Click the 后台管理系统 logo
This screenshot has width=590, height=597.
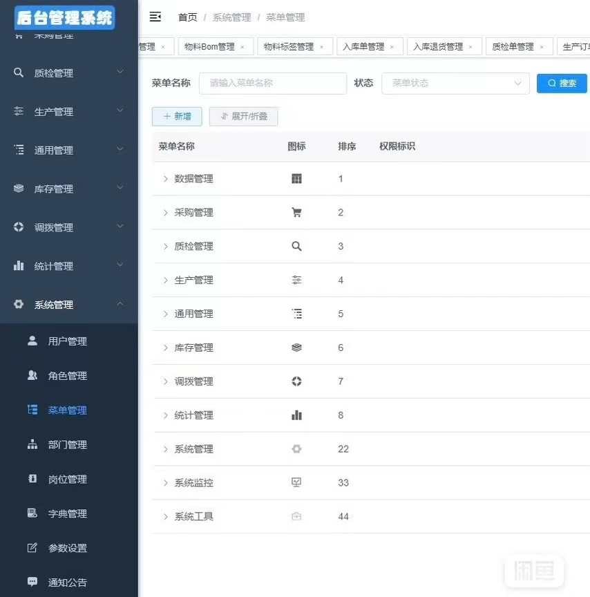[x=65, y=18]
